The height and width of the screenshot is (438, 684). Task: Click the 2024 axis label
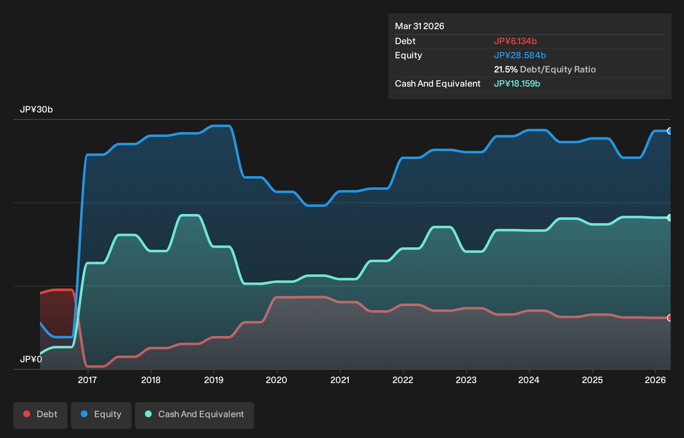point(529,380)
